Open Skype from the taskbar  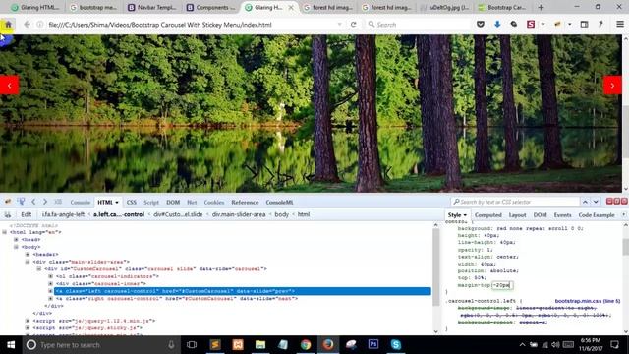tap(395, 345)
